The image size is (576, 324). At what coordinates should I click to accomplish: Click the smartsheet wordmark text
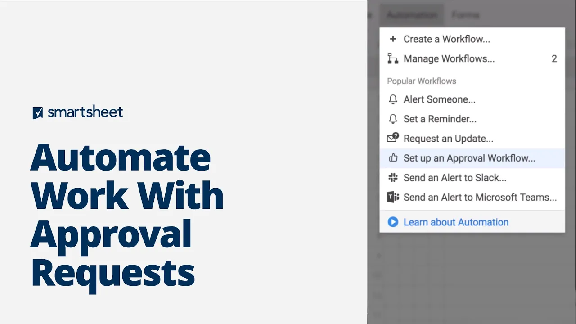pos(85,112)
